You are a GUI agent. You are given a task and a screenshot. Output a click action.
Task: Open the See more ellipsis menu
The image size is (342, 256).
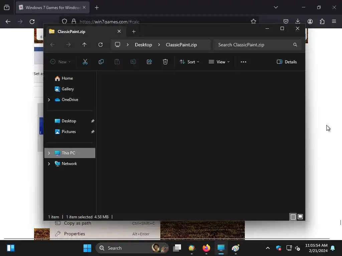point(243,62)
